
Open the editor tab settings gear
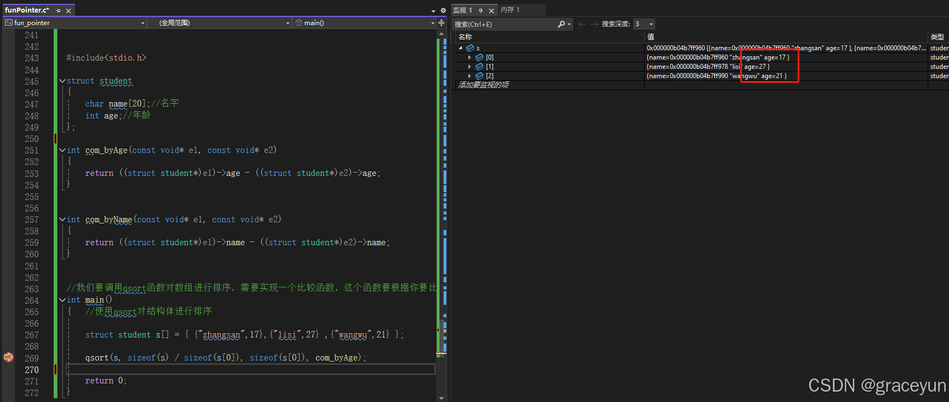click(x=443, y=10)
